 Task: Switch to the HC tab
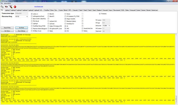click(41, 10)
